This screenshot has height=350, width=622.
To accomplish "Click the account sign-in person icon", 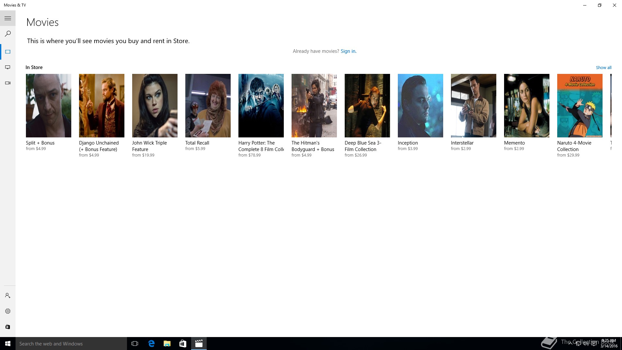I will pos(8,296).
